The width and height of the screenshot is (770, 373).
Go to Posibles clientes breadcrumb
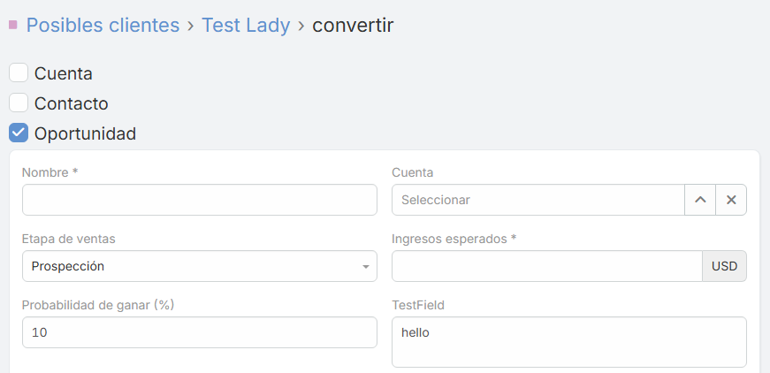(x=103, y=25)
